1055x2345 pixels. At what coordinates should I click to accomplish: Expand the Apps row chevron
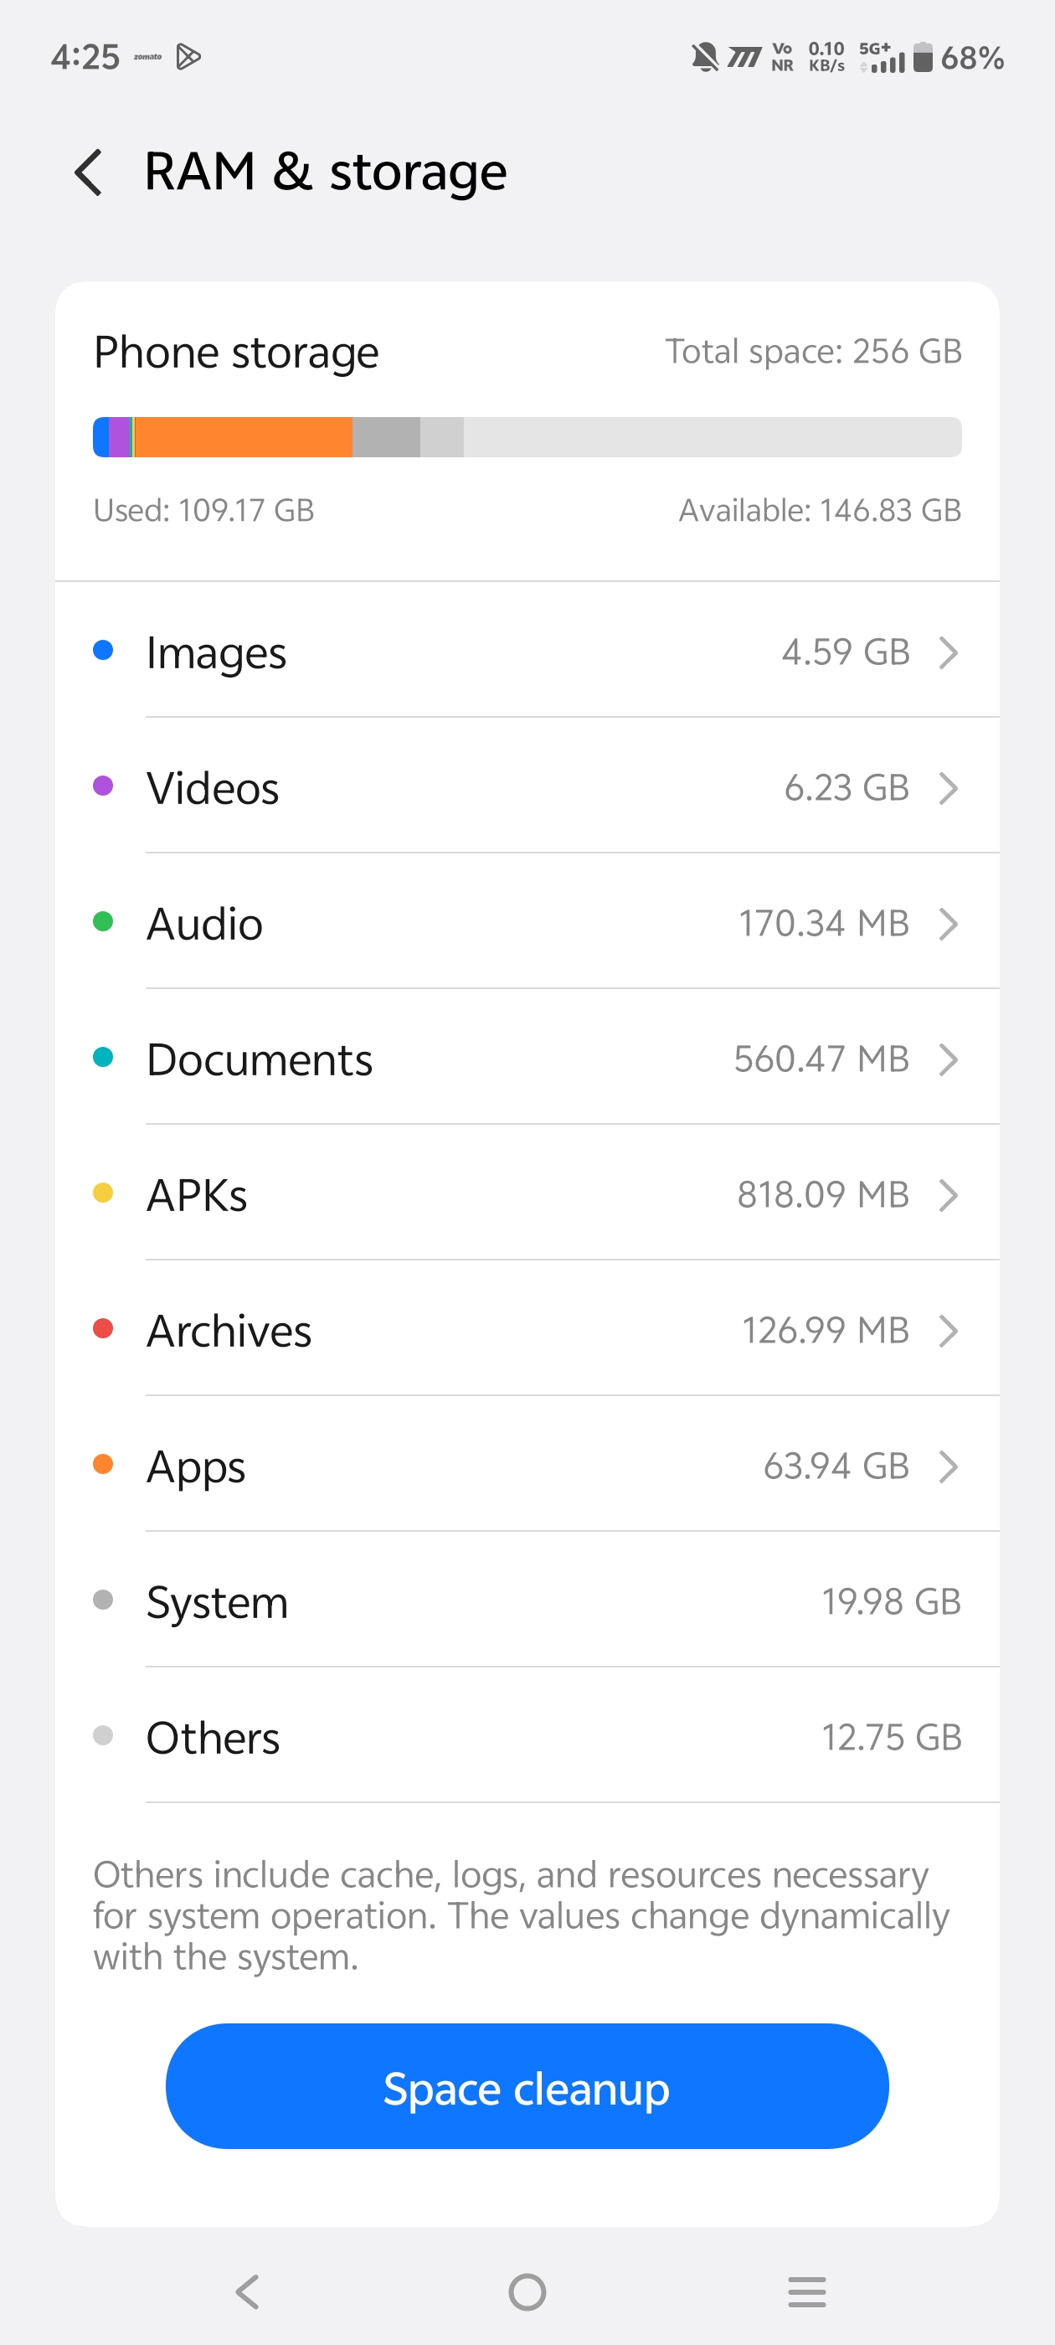pyautogui.click(x=948, y=1466)
